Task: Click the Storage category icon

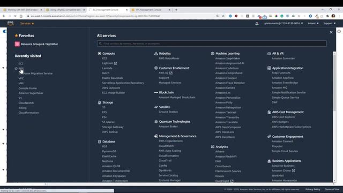Action: [100, 102]
